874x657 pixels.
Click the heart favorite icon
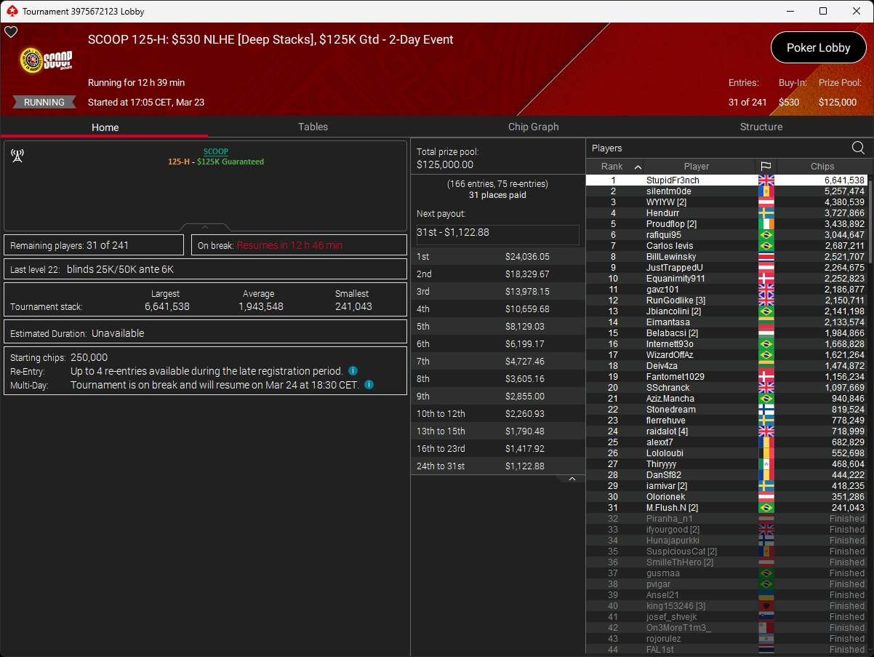[x=11, y=32]
